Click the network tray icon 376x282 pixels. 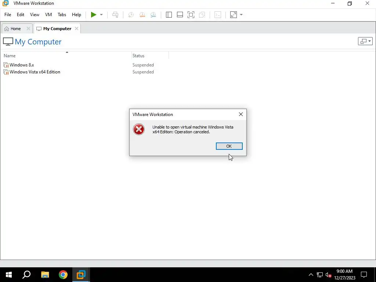point(320,275)
